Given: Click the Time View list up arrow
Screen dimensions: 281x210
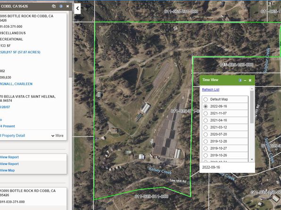Looking at the screenshot, I should coord(252,89).
